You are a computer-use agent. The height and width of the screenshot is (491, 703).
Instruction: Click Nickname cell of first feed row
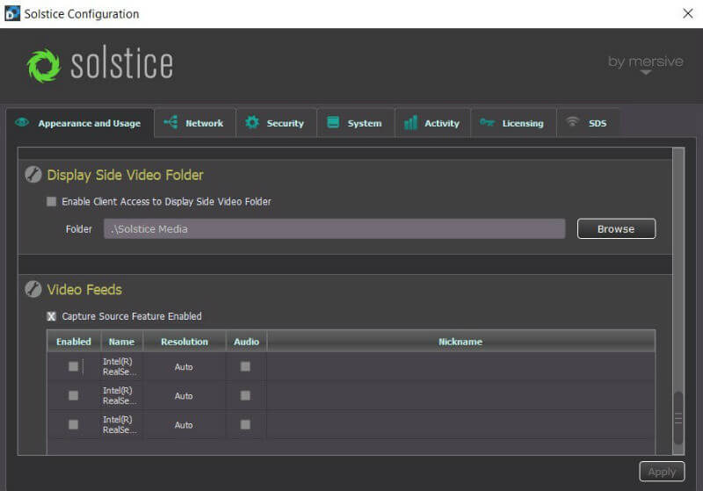pos(460,367)
